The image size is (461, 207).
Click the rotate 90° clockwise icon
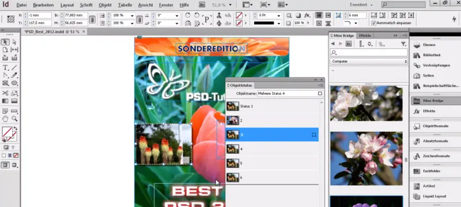188,16
